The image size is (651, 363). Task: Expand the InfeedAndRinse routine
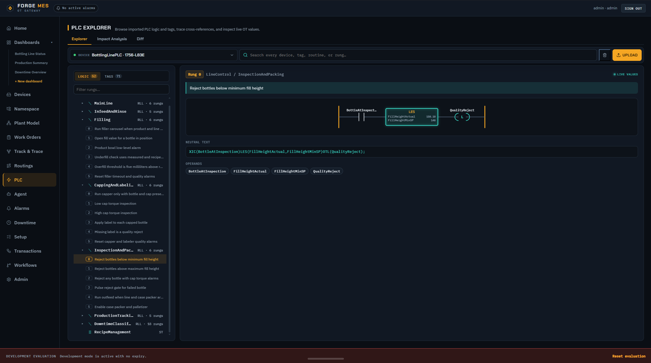[82, 112]
